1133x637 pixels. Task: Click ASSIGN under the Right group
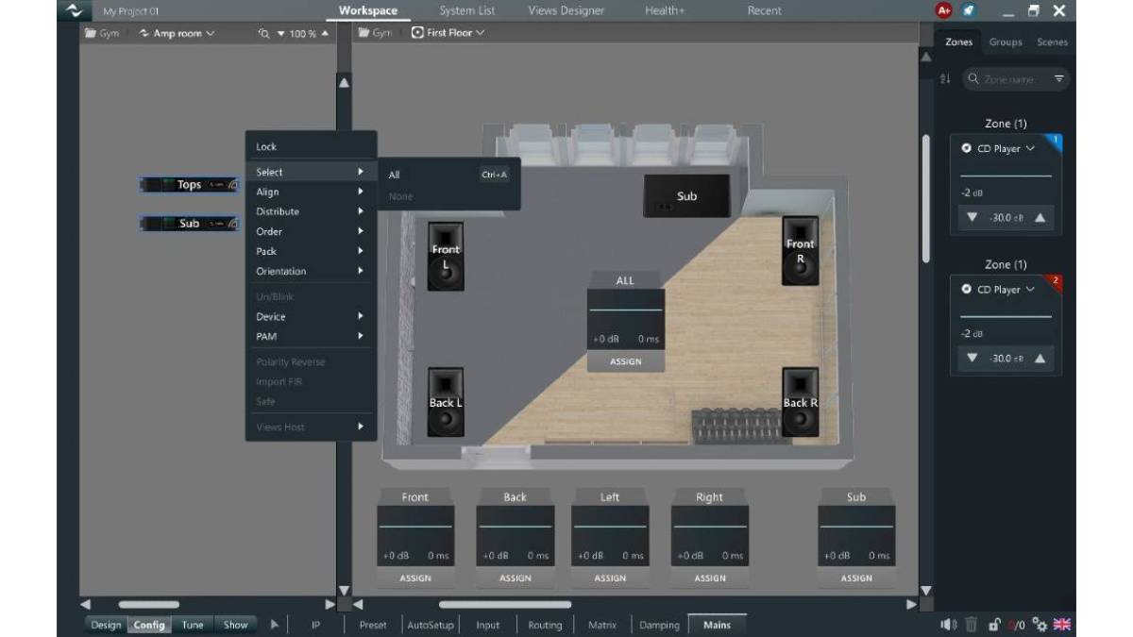coord(709,578)
